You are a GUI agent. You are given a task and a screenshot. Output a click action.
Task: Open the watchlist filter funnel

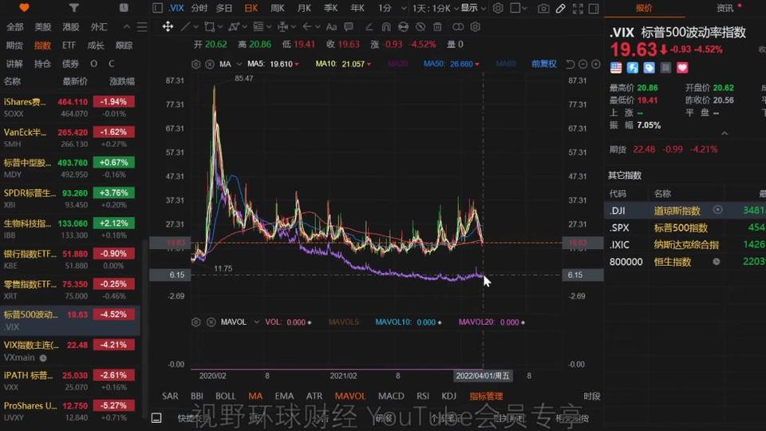(x=73, y=7)
